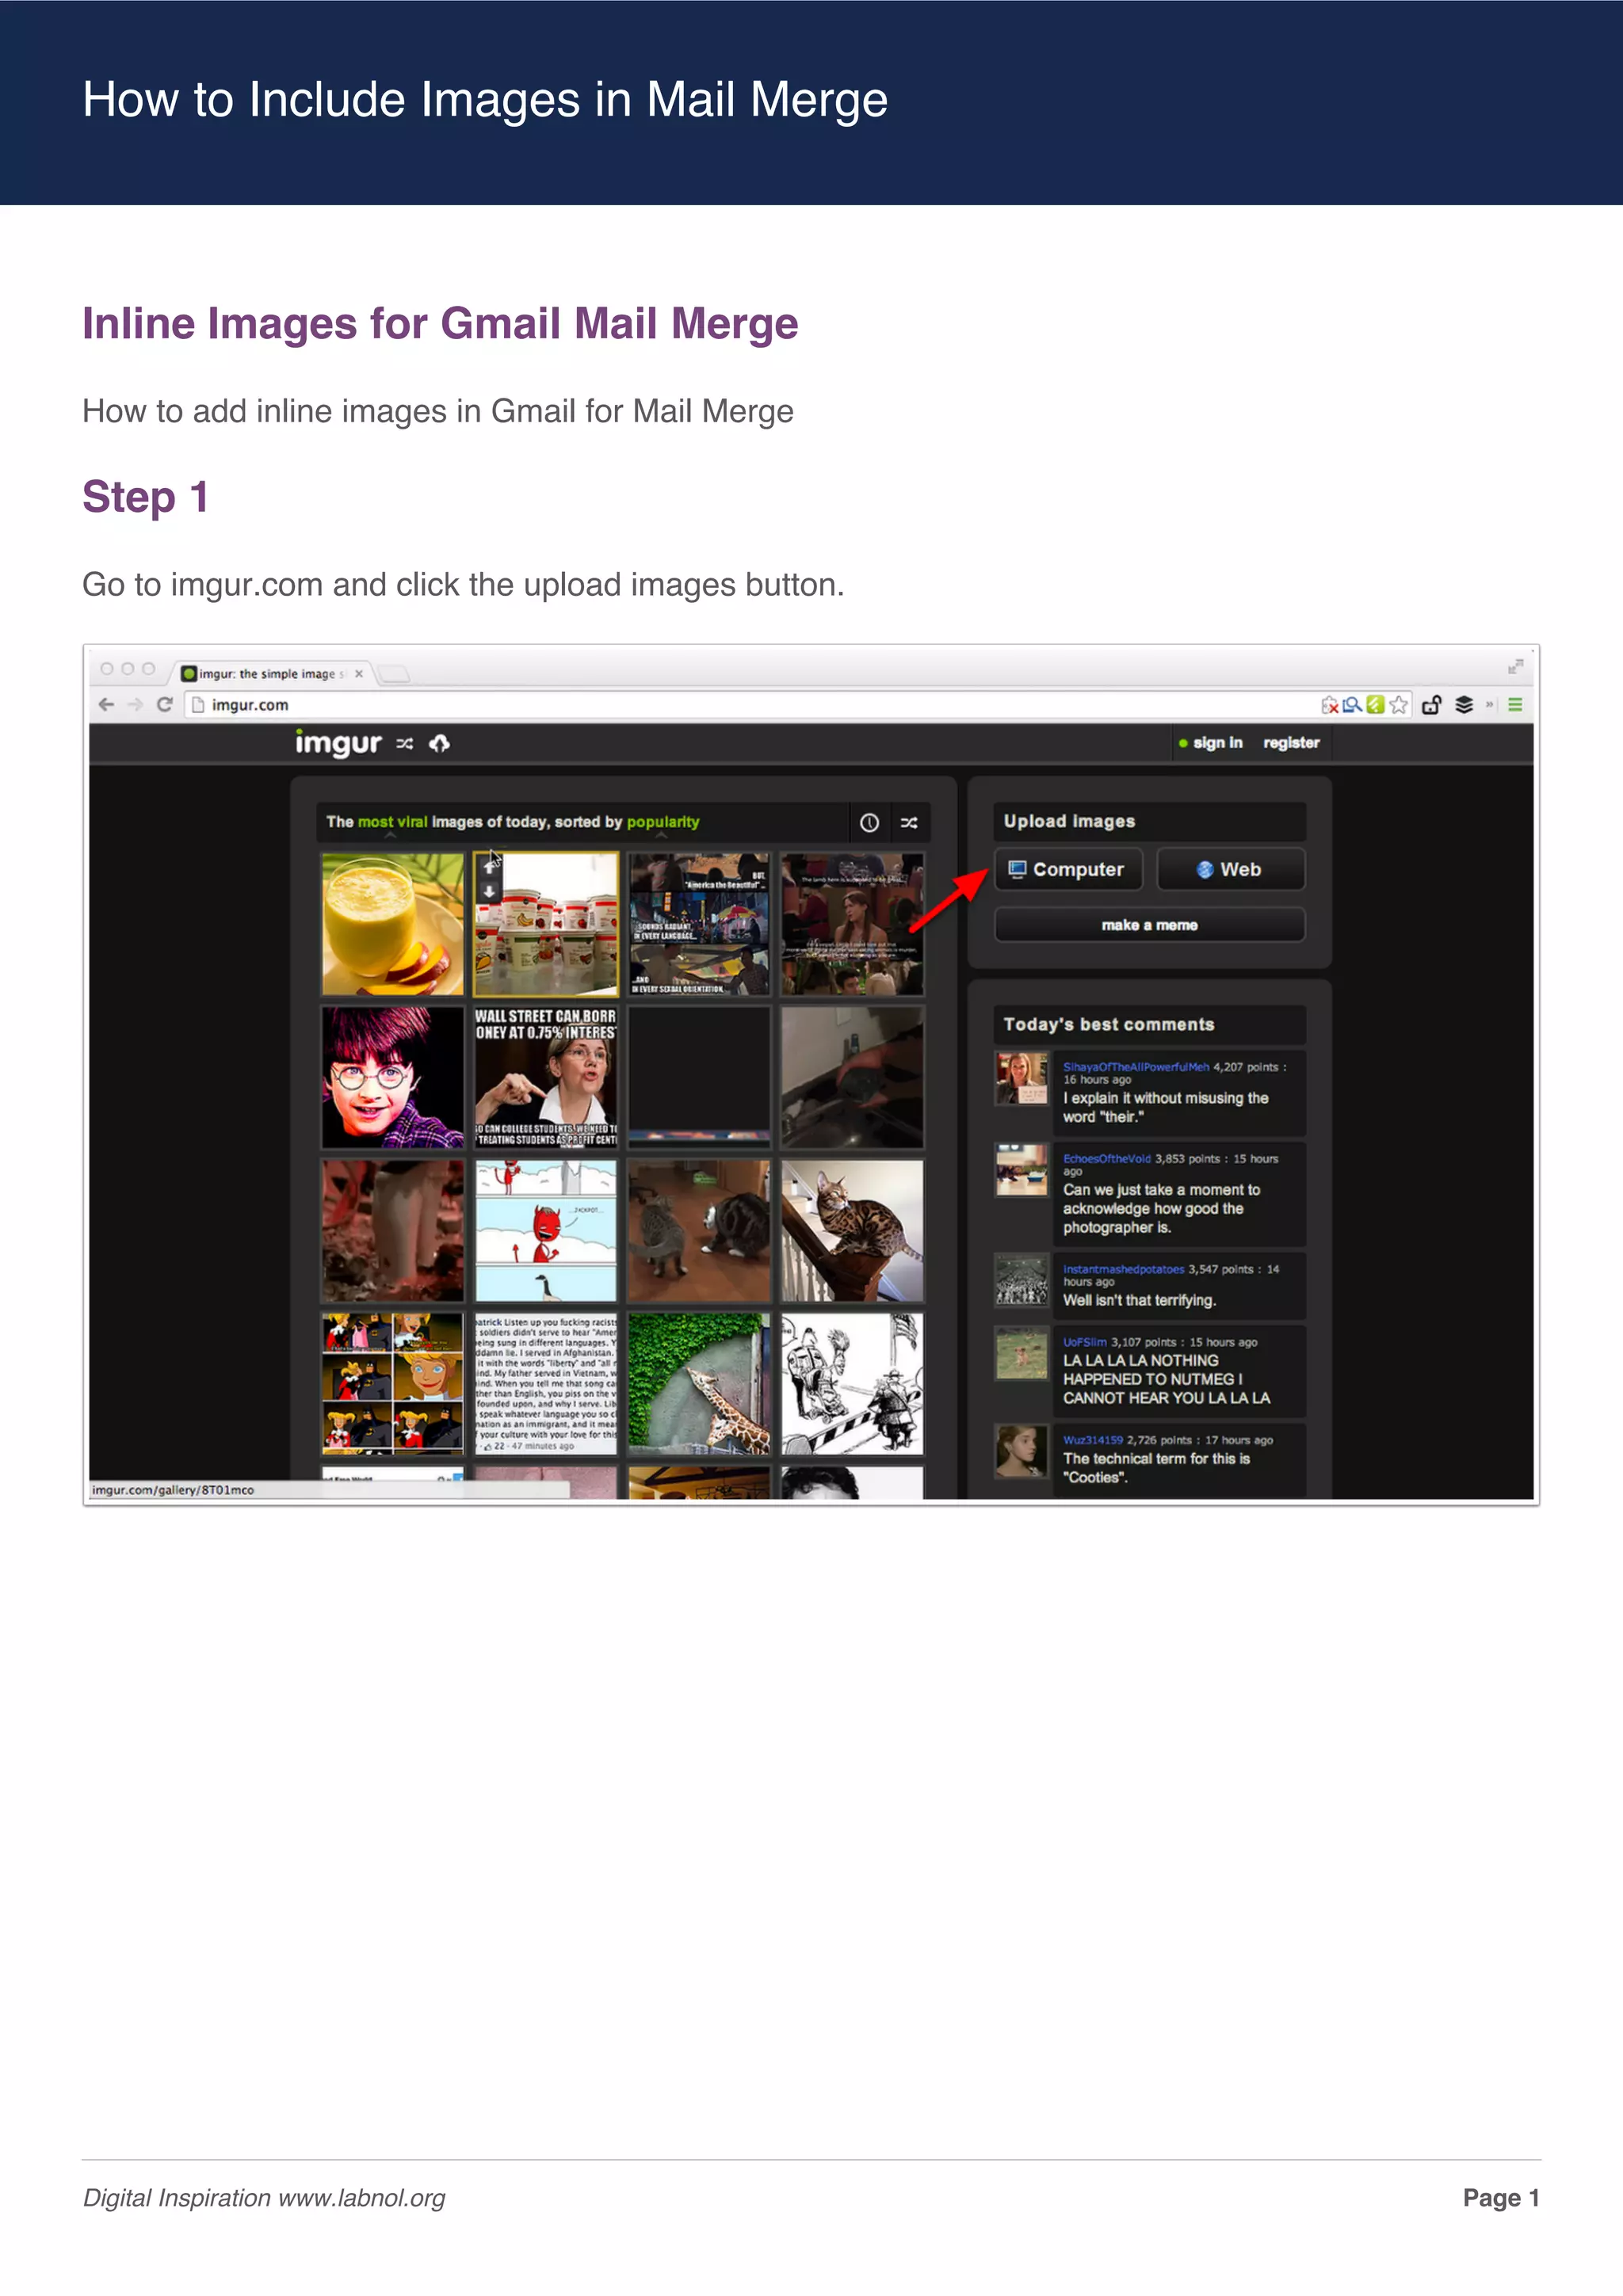The image size is (1623, 2296).
Task: Close the imgur browser tab
Action: click(x=359, y=674)
